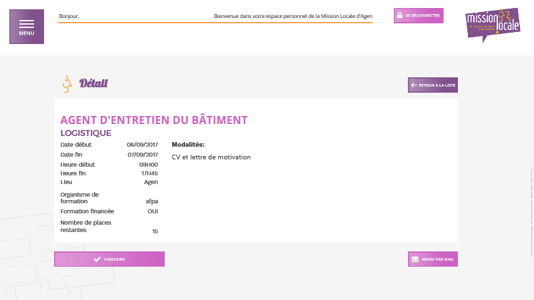Open the hamburger MENU button
Image resolution: width=534 pixels, height=300 pixels.
point(27,27)
